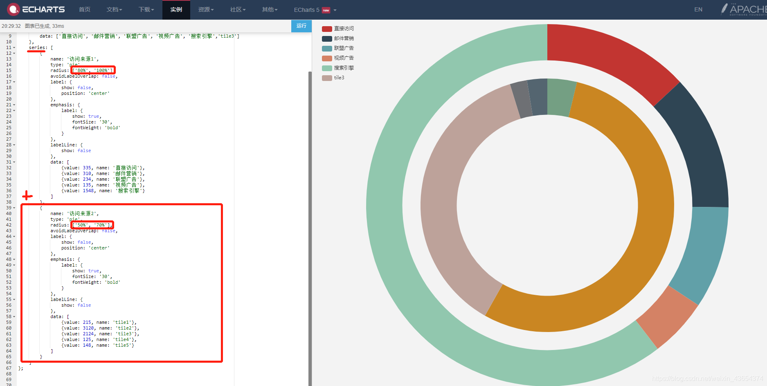Image resolution: width=767 pixels, height=386 pixels.
Task: Open the 下载 dropdown menu
Action: 146,9
